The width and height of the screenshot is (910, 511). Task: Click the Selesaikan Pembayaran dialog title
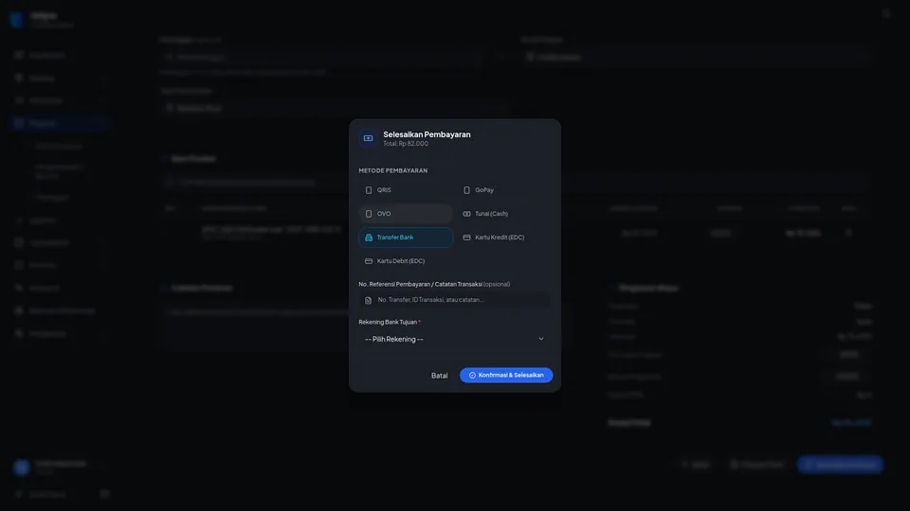[427, 134]
